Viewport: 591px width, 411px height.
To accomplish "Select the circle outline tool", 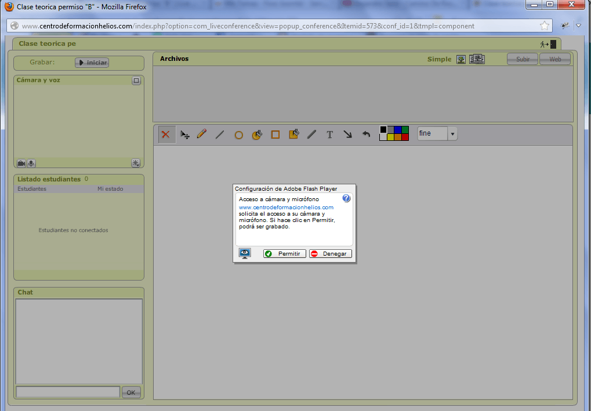I will coord(238,135).
